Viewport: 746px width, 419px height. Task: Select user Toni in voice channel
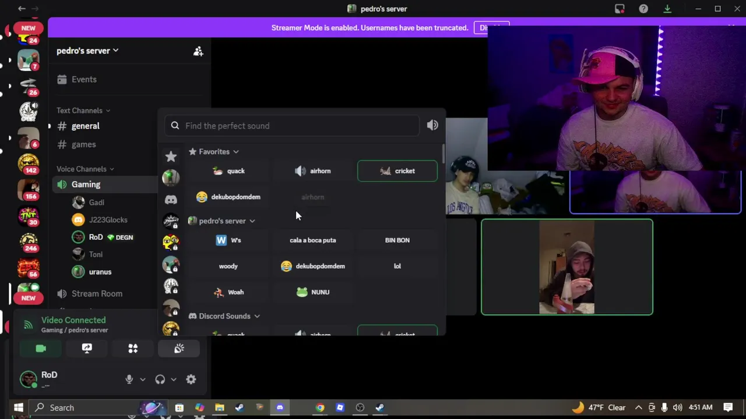pos(96,254)
